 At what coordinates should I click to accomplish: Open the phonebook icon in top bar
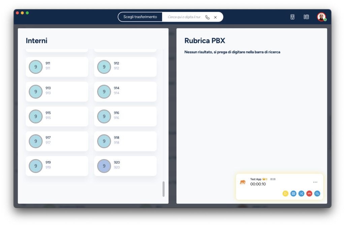(306, 17)
